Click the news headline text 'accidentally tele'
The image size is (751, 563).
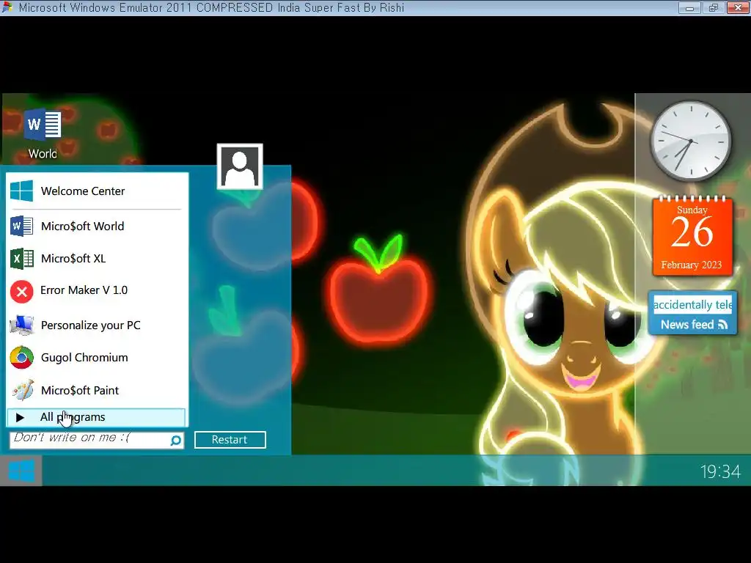692,304
